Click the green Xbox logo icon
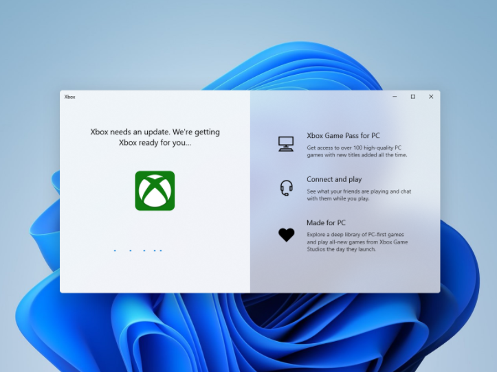This screenshot has height=372, width=497. [x=155, y=191]
